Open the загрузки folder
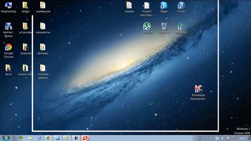Viewport: 251px width, 141px height. point(25,49)
